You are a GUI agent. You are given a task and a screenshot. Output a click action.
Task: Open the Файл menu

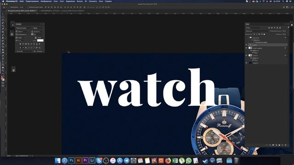tap(22, 1)
